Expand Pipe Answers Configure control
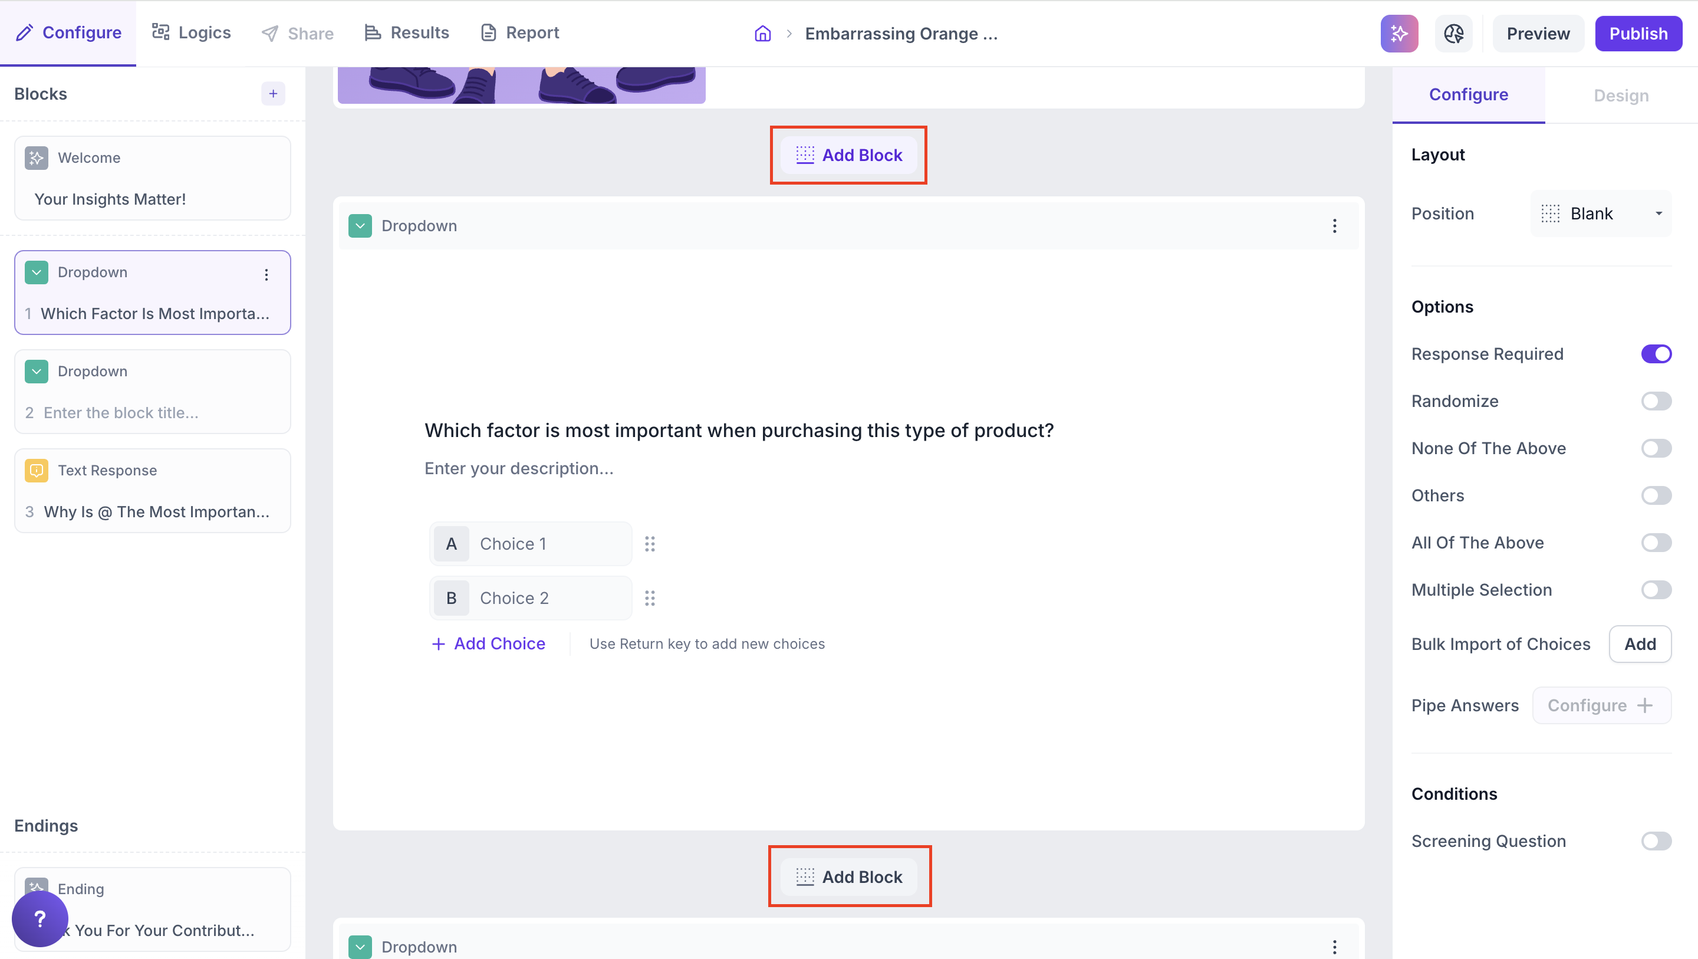The image size is (1698, 959). pyautogui.click(x=1601, y=706)
